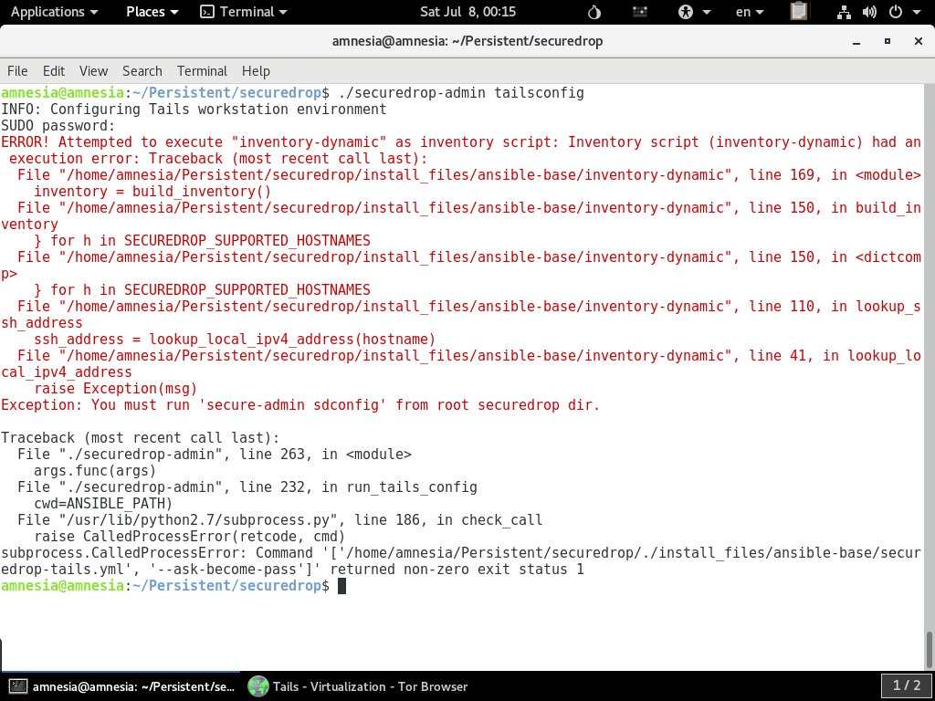Open the universal access menu

tap(694, 12)
